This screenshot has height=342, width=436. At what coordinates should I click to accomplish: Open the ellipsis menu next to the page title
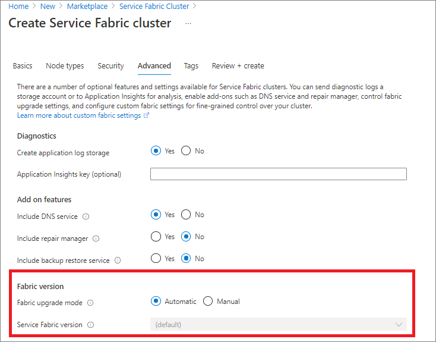coord(188,23)
